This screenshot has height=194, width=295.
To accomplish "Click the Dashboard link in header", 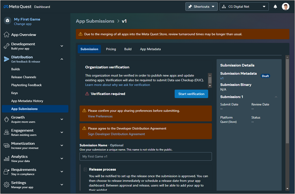I will coord(42,7).
